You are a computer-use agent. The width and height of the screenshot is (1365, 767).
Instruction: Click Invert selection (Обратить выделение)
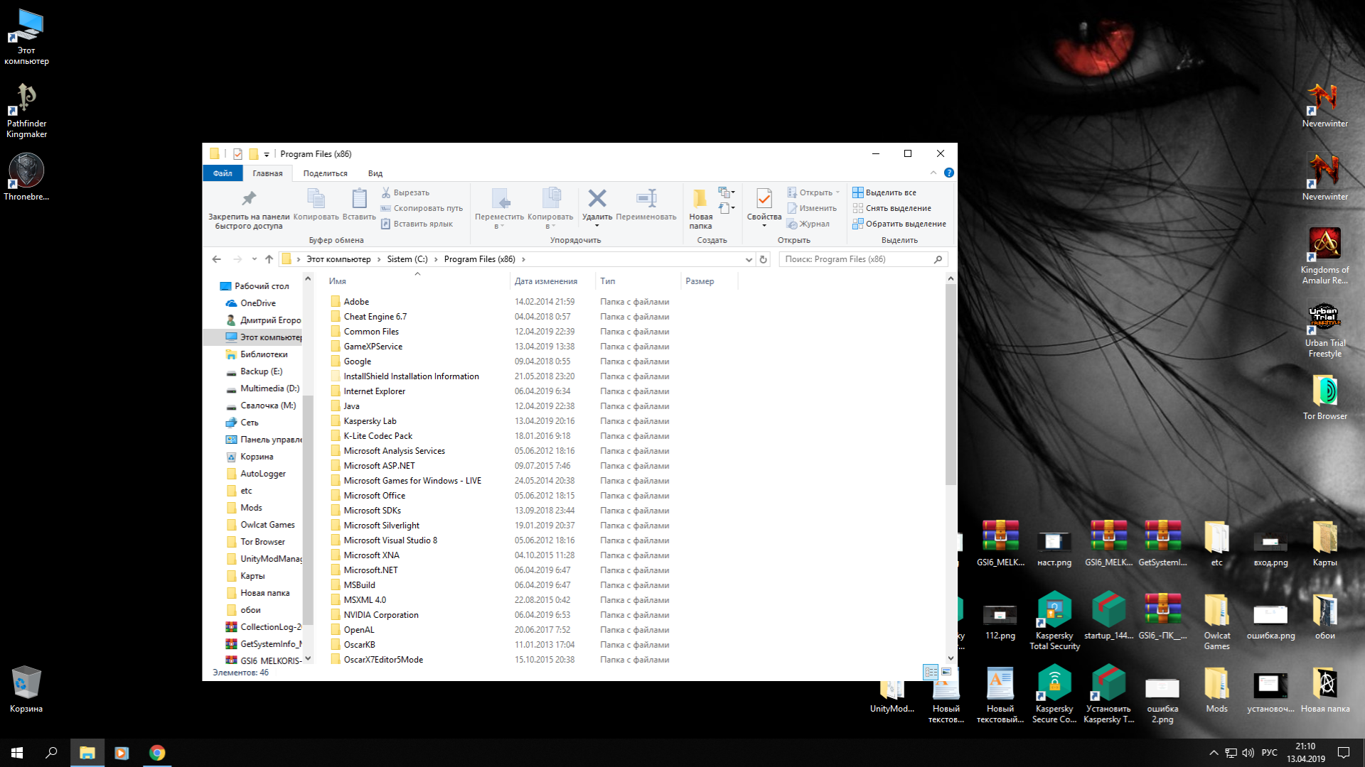point(899,224)
